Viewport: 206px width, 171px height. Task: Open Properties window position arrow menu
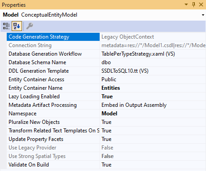coord(186,4)
